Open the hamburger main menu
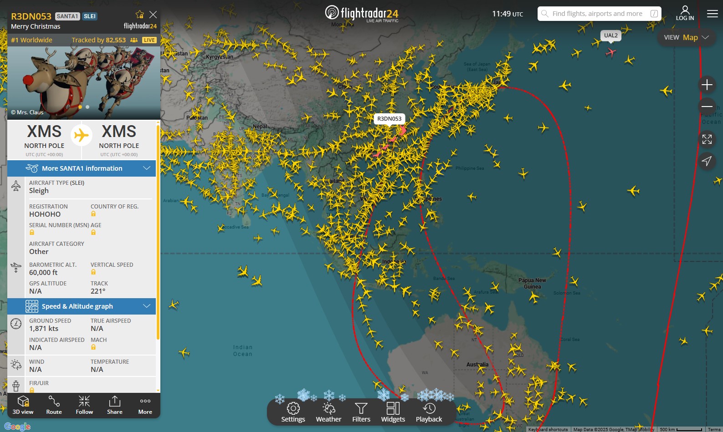The image size is (723, 432). tap(712, 14)
